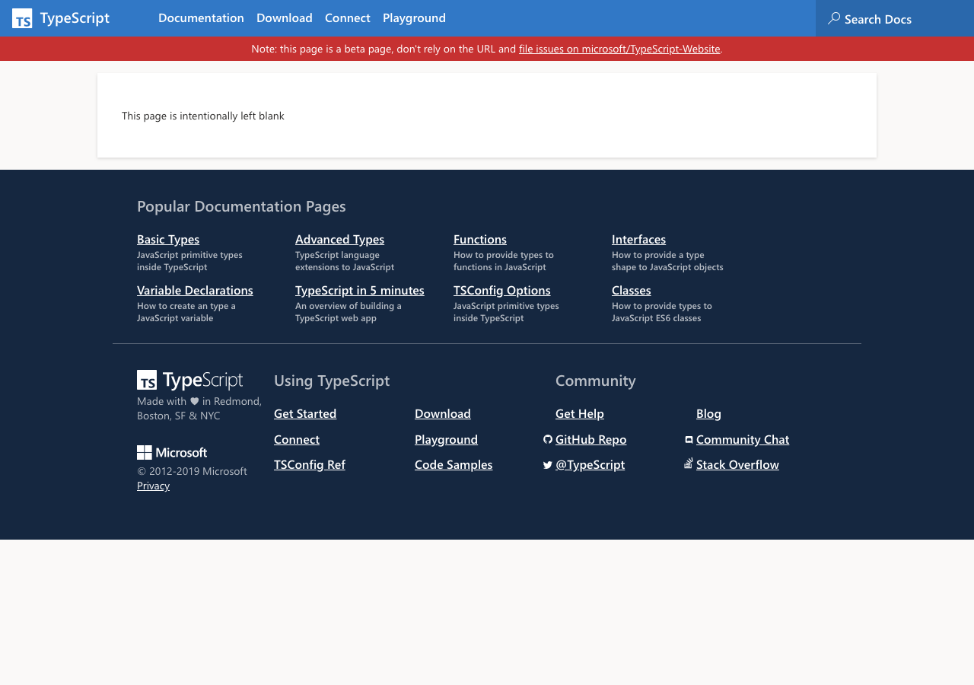974x685 pixels.
Task: Focus the Search Docs field
Action: click(x=895, y=18)
